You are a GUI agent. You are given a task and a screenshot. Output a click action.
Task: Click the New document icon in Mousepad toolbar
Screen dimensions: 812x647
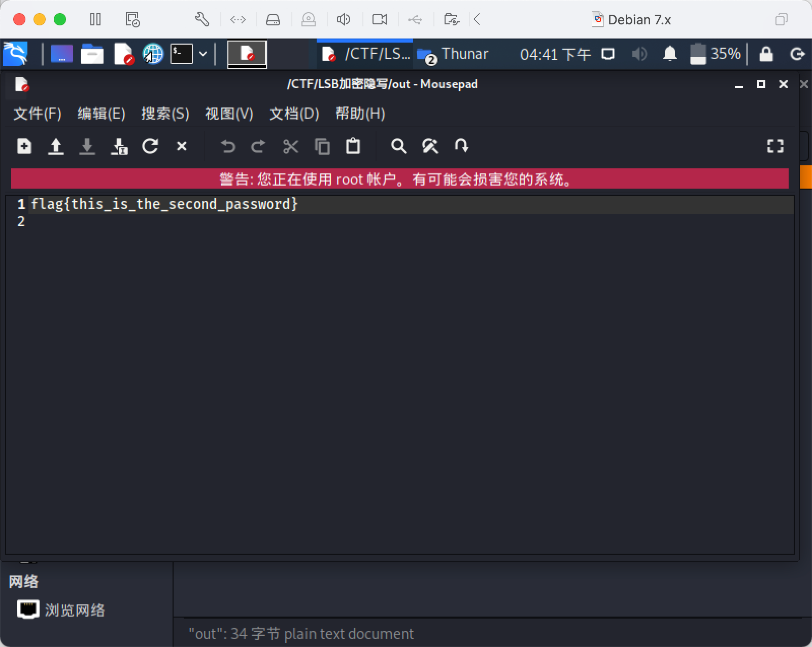point(24,146)
